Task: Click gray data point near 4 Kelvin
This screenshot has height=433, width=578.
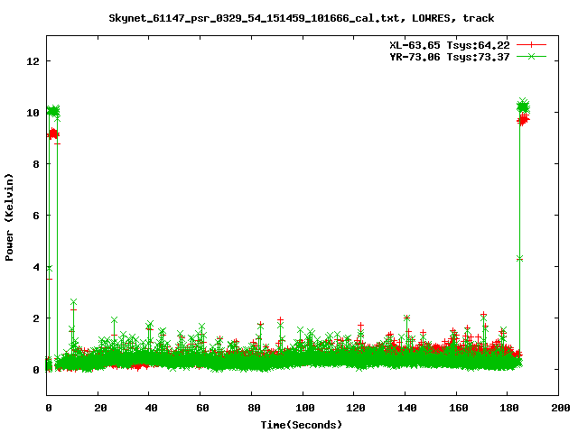Action: (519, 259)
